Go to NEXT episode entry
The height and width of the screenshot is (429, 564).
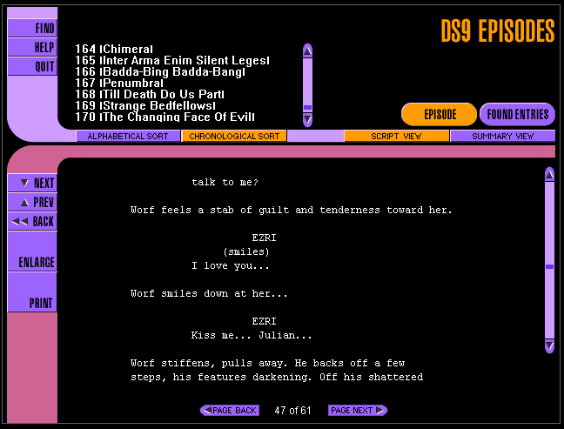(32, 183)
